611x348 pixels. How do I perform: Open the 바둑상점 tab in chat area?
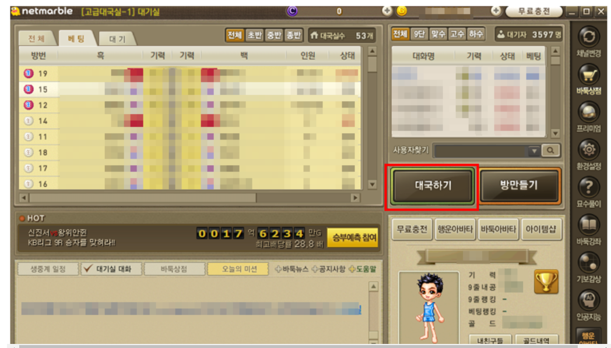[x=174, y=269]
